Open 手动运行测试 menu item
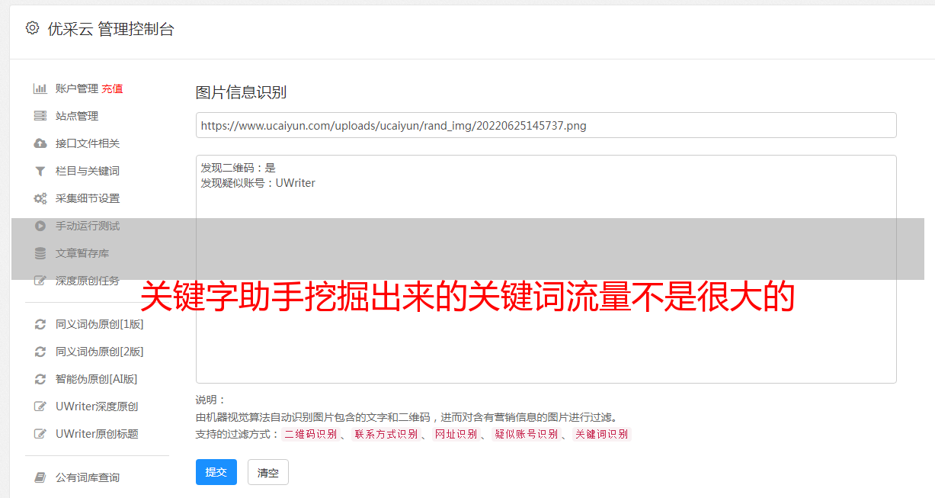This screenshot has height=498, width=935. point(88,226)
